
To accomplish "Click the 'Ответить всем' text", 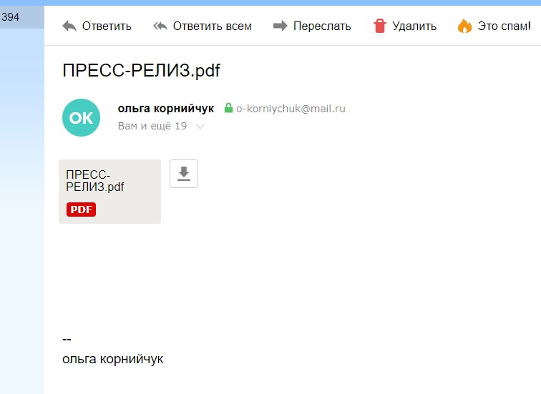I will (x=213, y=26).
